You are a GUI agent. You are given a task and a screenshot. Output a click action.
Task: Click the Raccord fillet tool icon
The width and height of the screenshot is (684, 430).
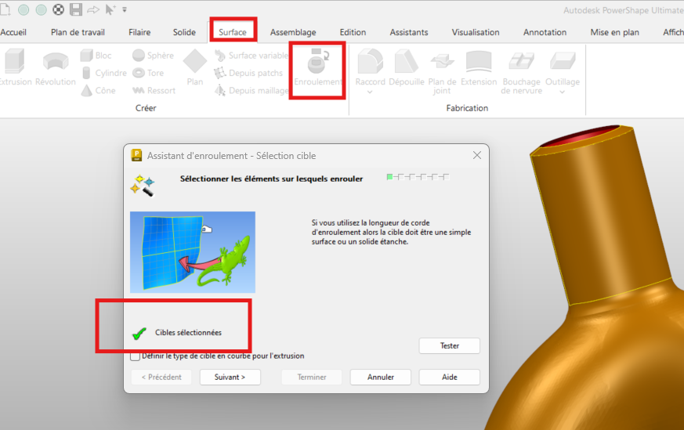[x=370, y=62]
